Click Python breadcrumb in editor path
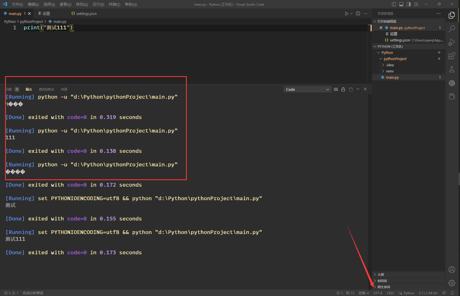 point(10,21)
